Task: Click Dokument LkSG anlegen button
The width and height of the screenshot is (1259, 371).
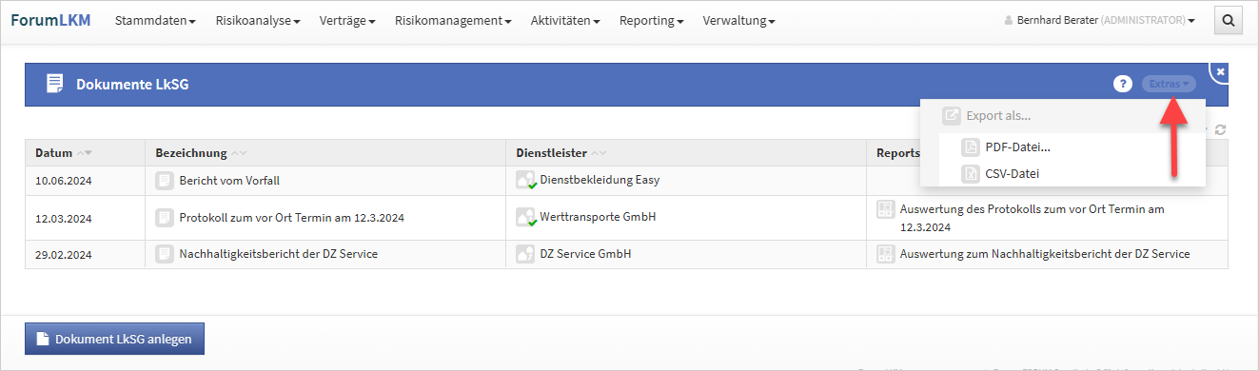Action: [x=114, y=339]
